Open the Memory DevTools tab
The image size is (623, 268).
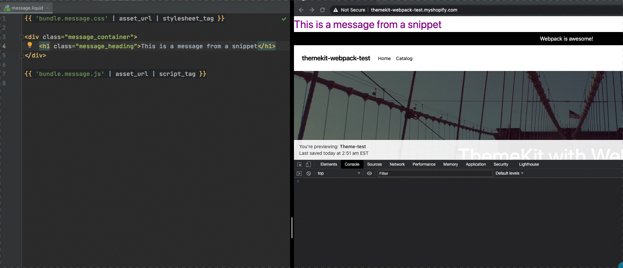pyautogui.click(x=451, y=164)
